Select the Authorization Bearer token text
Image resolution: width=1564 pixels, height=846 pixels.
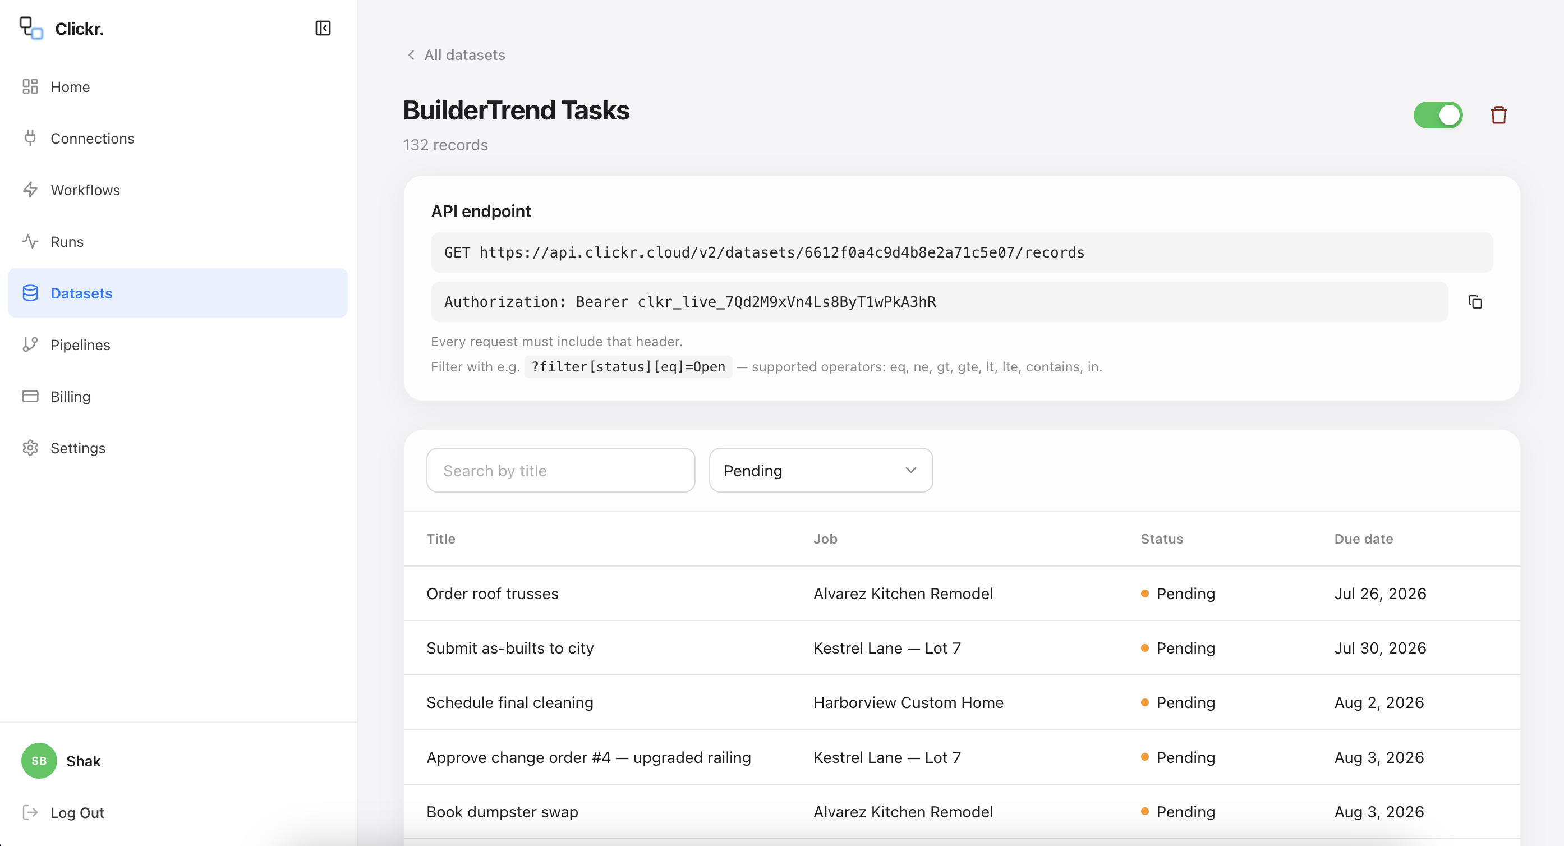coord(691,302)
